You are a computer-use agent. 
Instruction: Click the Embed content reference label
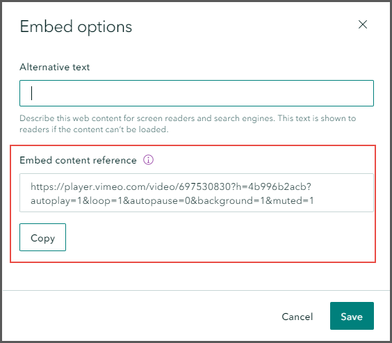pyautogui.click(x=78, y=160)
